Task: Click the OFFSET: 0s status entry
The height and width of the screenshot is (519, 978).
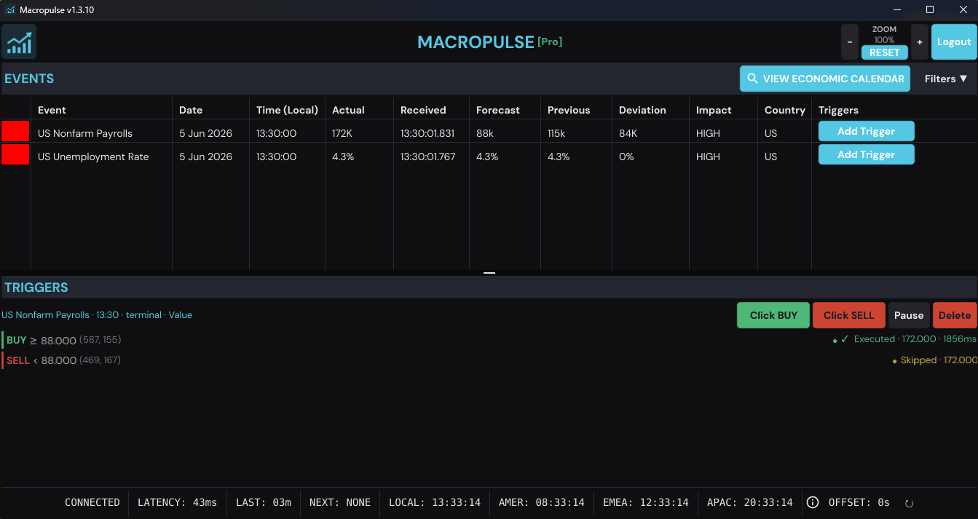Action: (x=859, y=502)
